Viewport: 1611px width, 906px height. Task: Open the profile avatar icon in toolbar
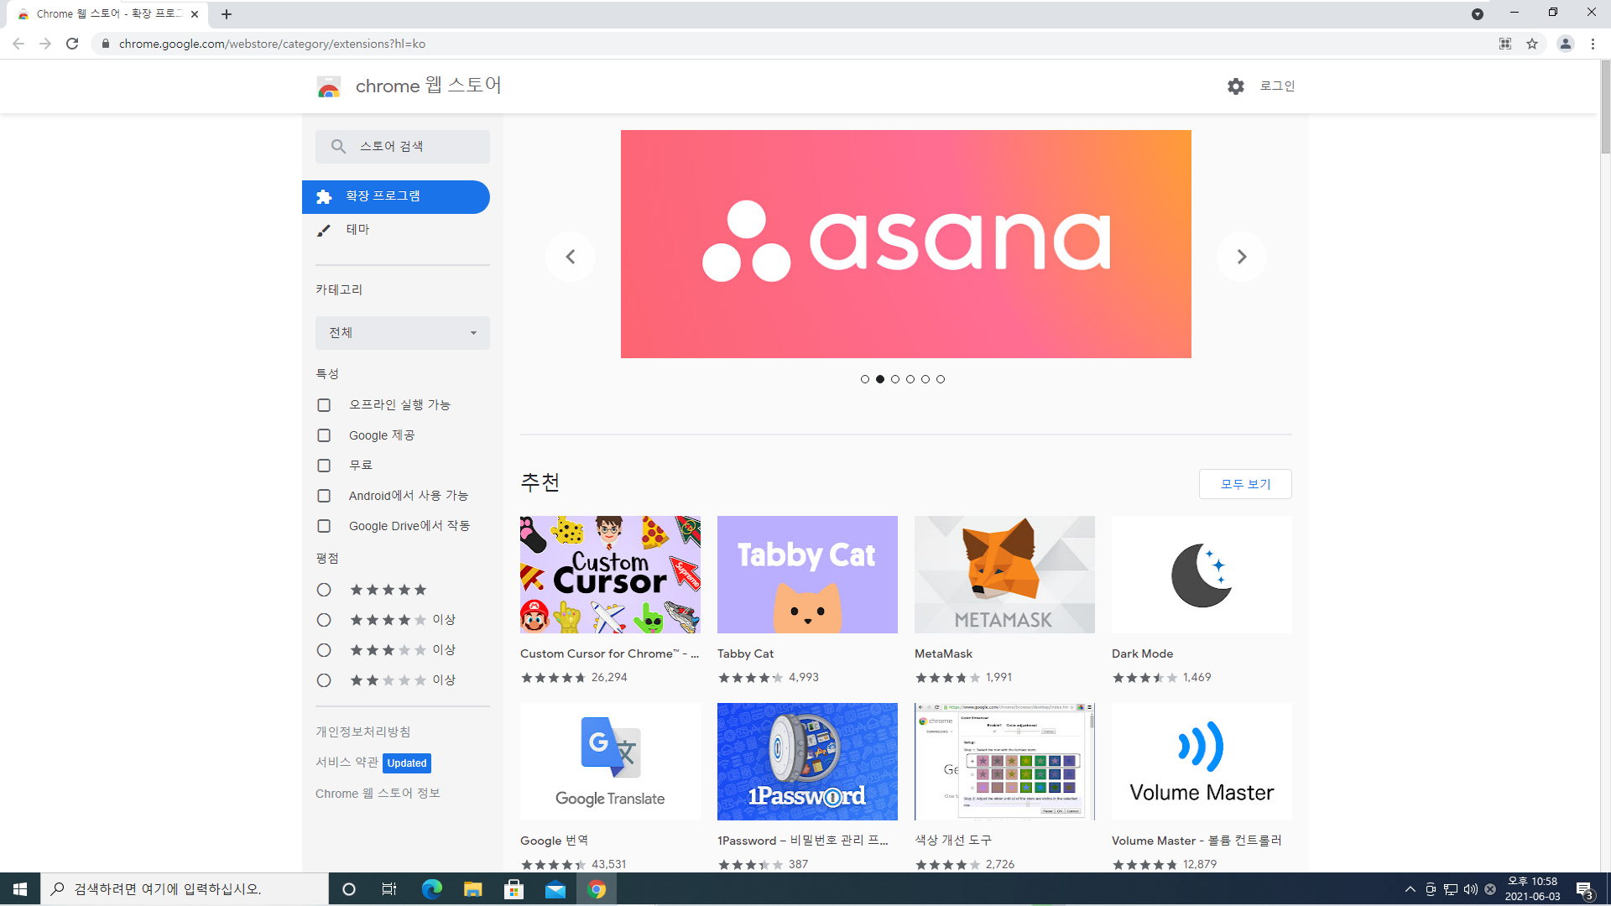1565,44
